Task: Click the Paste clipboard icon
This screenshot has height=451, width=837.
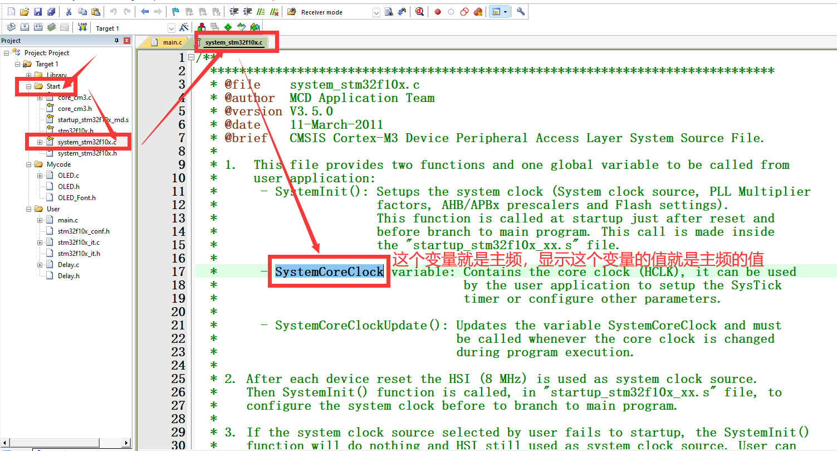Action: (96, 12)
